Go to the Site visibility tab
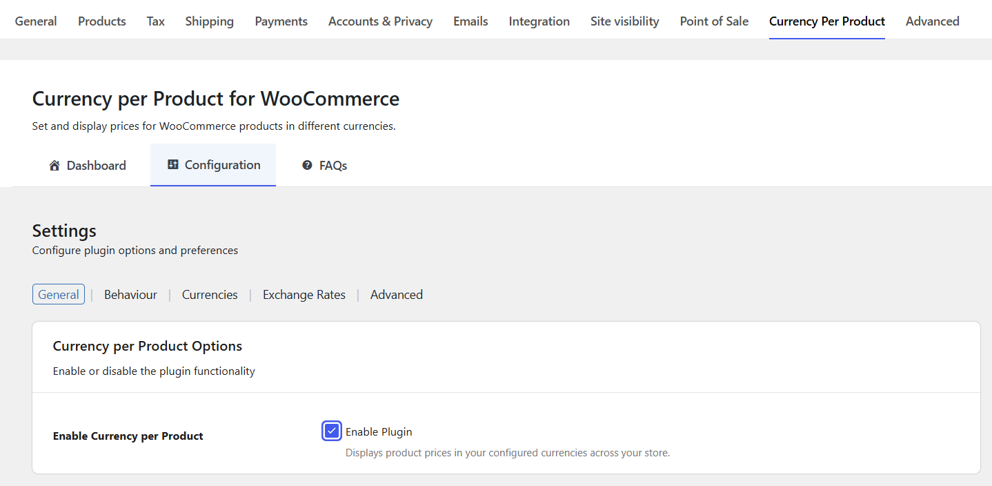 pyautogui.click(x=625, y=21)
